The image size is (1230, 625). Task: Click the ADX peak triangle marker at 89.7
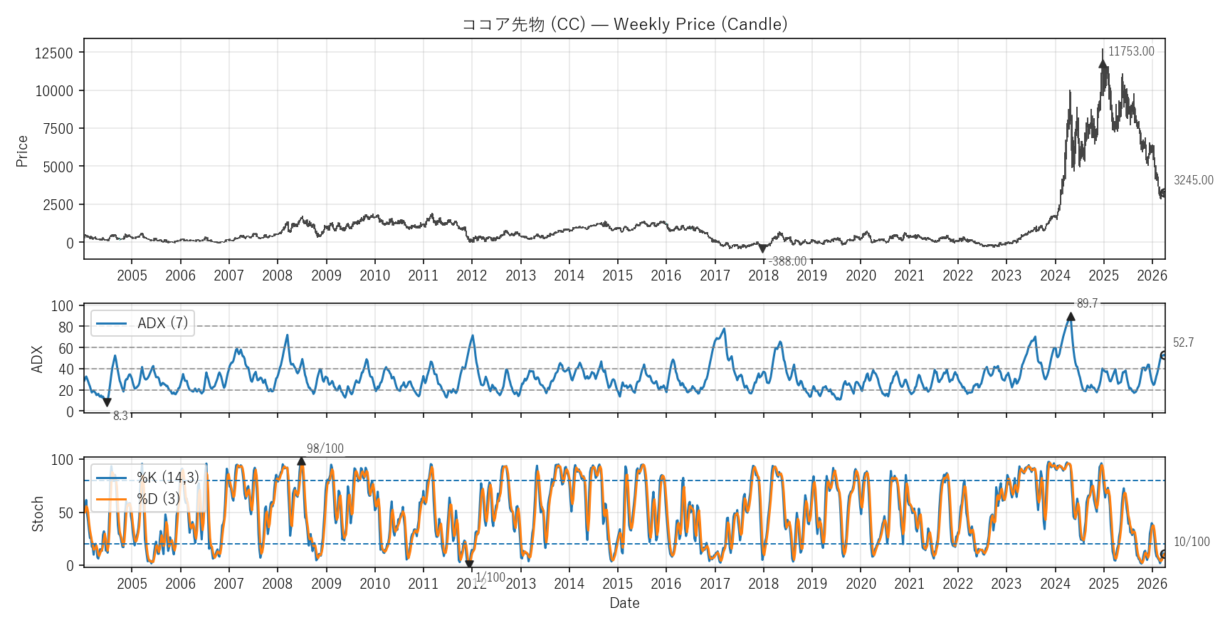[x=1071, y=317]
